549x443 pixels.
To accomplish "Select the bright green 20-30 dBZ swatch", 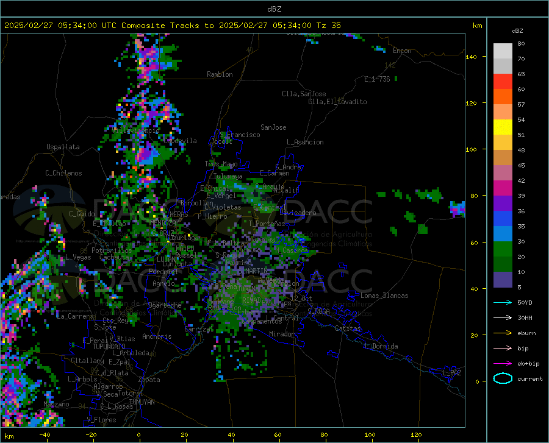I will point(503,249).
